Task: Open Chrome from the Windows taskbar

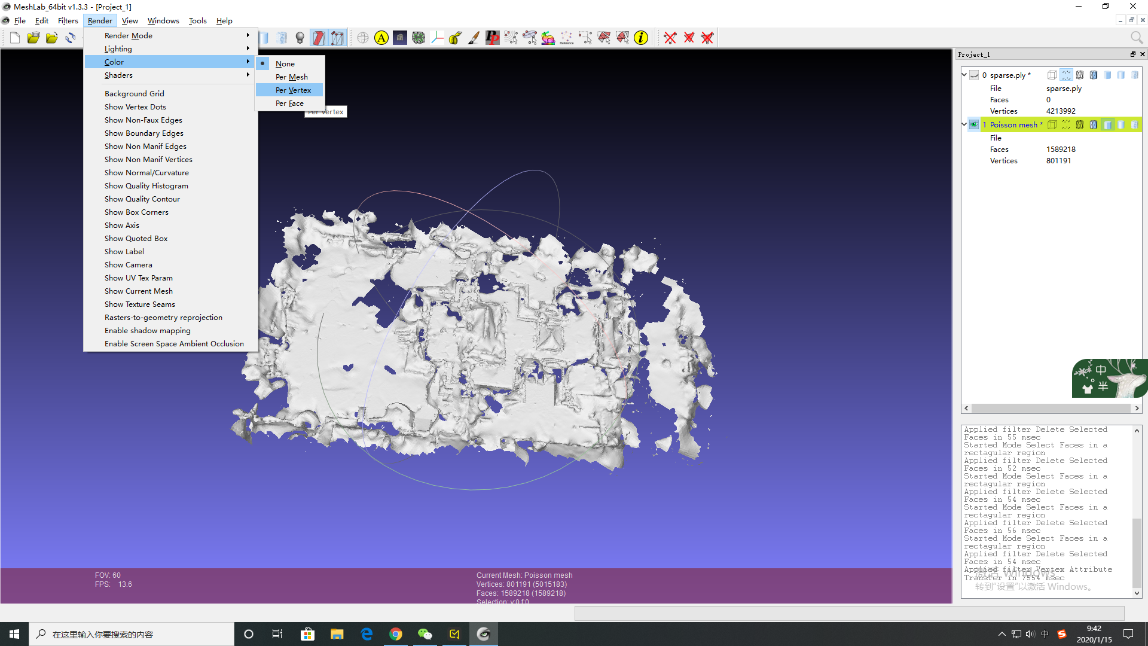Action: pyautogui.click(x=396, y=634)
